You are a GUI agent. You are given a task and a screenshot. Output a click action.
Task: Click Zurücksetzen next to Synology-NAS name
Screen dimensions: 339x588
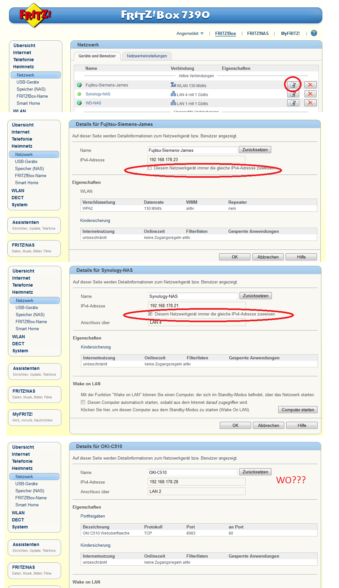point(256,296)
